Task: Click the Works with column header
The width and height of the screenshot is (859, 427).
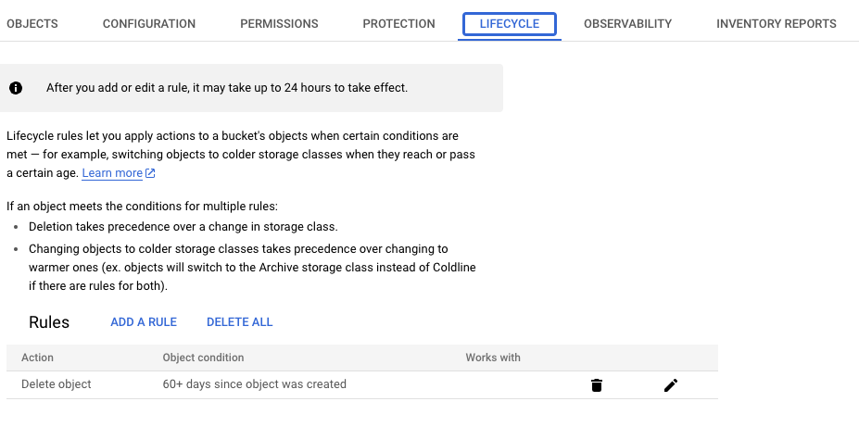Action: [x=493, y=358]
